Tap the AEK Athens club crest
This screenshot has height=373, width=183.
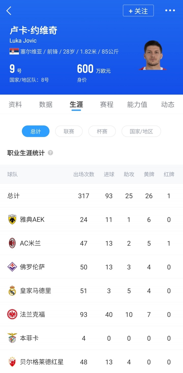click(12, 220)
